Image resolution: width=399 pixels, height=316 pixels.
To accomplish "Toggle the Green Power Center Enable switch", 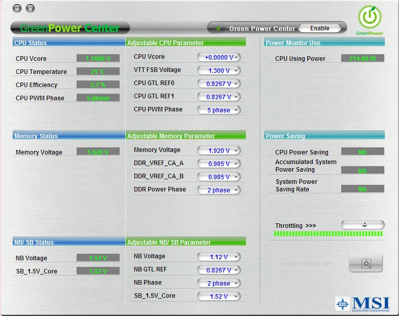I will 319,28.
